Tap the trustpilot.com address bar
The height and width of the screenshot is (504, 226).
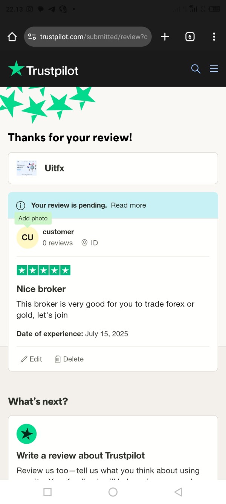(93, 37)
